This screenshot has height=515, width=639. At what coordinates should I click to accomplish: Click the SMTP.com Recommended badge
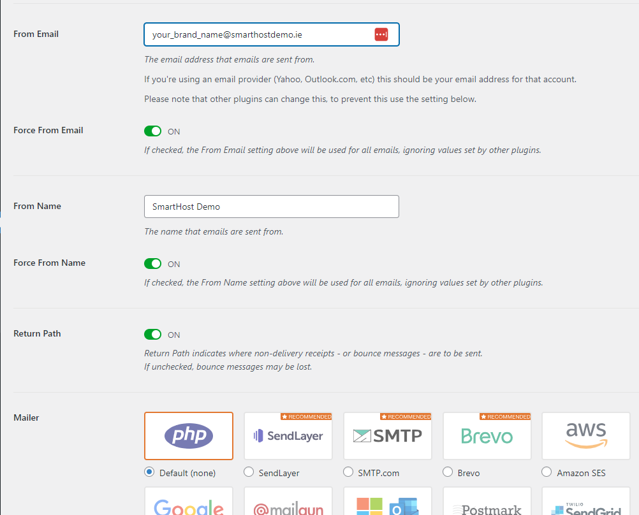[406, 417]
